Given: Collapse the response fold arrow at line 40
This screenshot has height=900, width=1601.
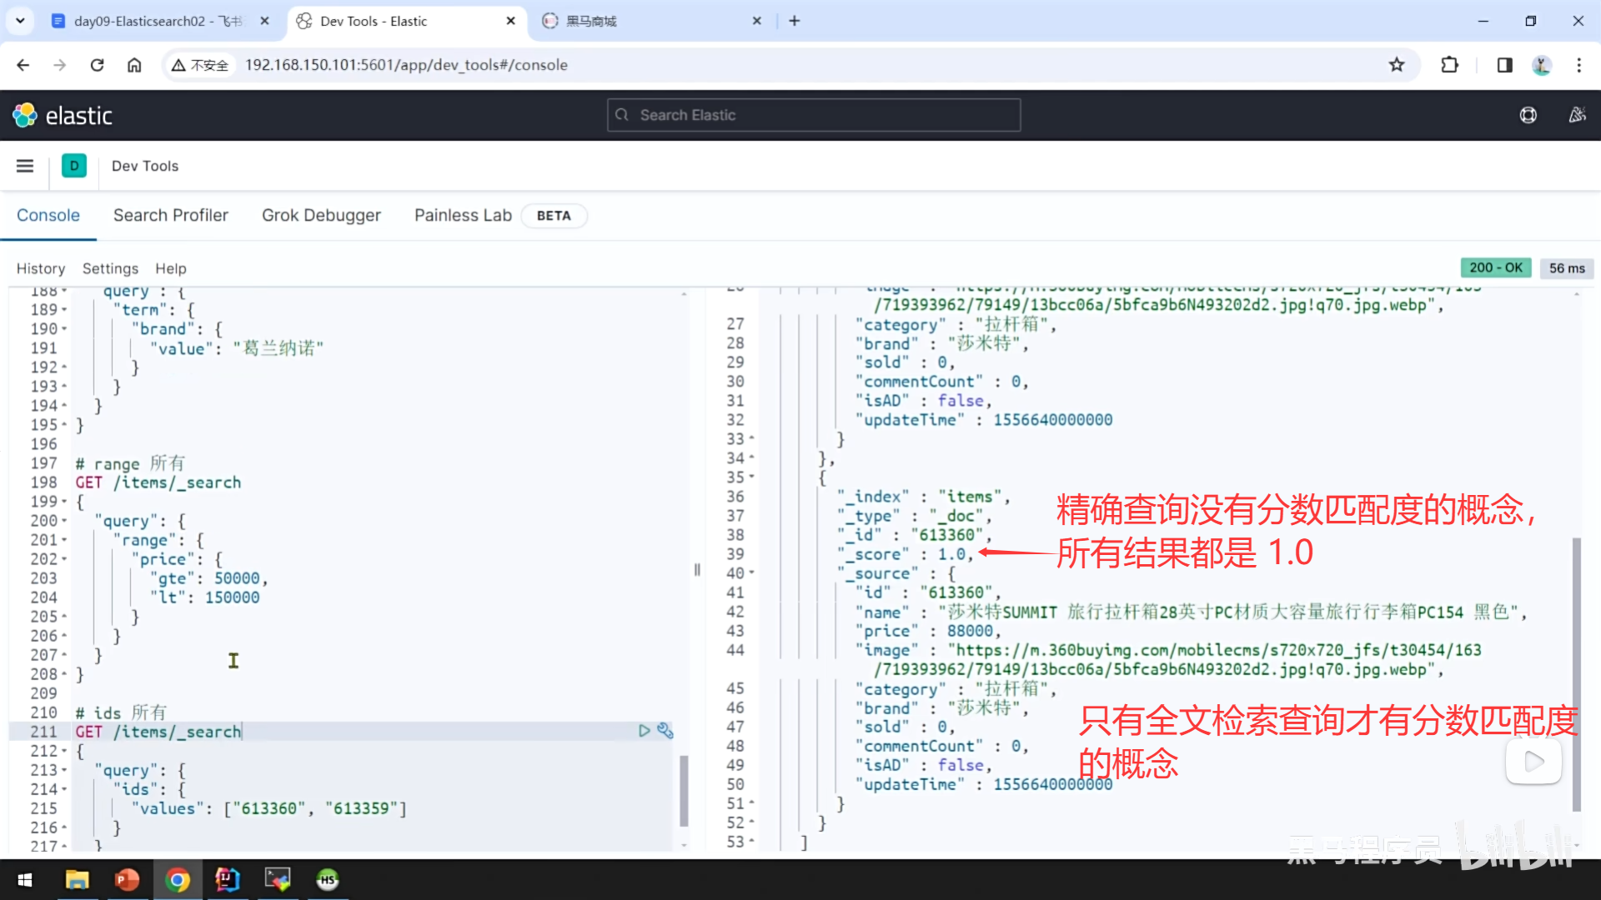Looking at the screenshot, I should pos(751,573).
